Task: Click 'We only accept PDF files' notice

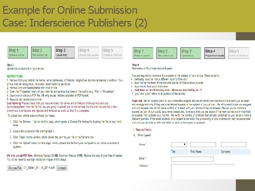Action: [20, 156]
